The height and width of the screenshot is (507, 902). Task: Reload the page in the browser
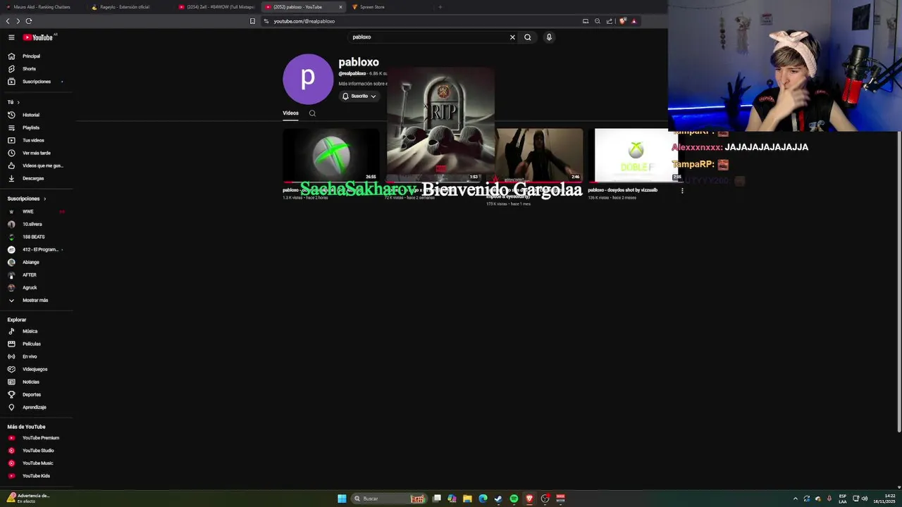(x=29, y=21)
